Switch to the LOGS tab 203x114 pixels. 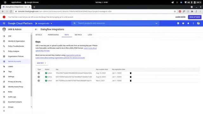(90, 35)
